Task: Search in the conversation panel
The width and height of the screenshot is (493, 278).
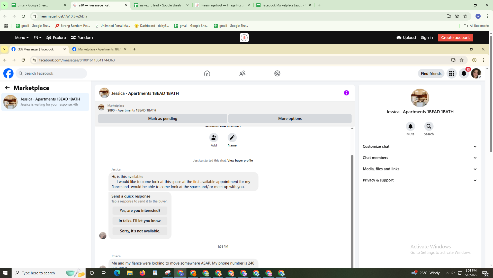Action: [429, 126]
